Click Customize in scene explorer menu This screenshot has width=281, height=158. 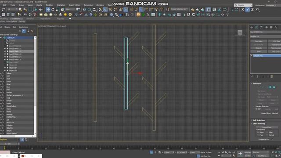(x=23, y=27)
